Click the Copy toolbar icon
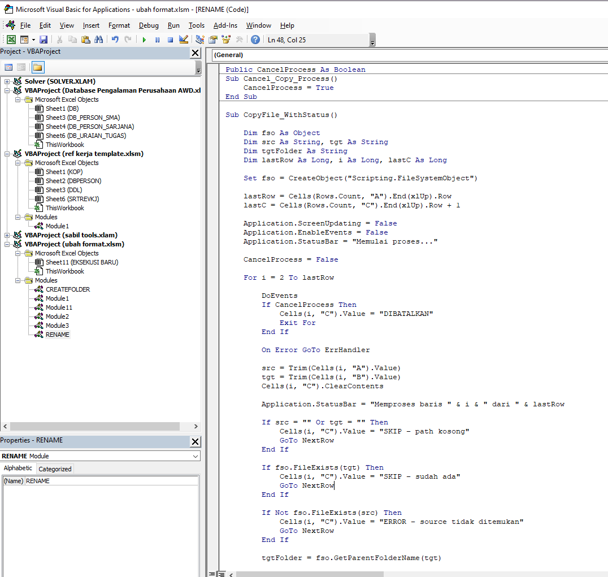The height and width of the screenshot is (577, 608). (x=72, y=40)
